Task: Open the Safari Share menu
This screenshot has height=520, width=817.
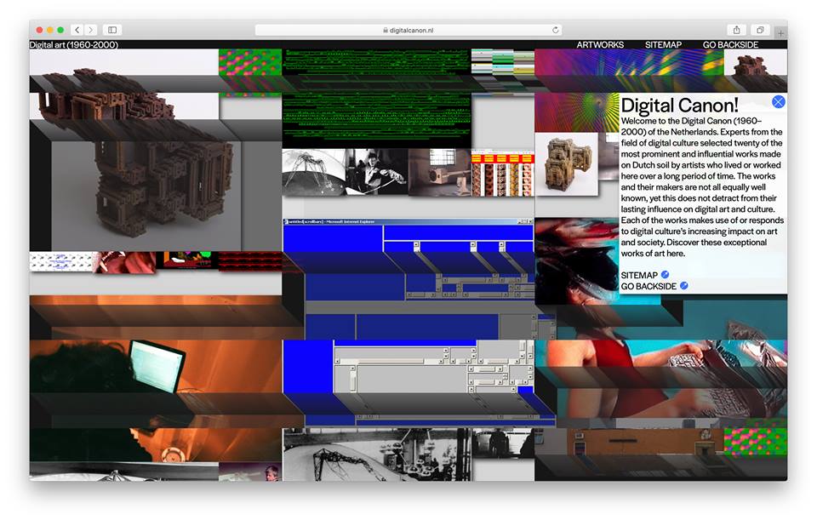Action: pos(737,30)
